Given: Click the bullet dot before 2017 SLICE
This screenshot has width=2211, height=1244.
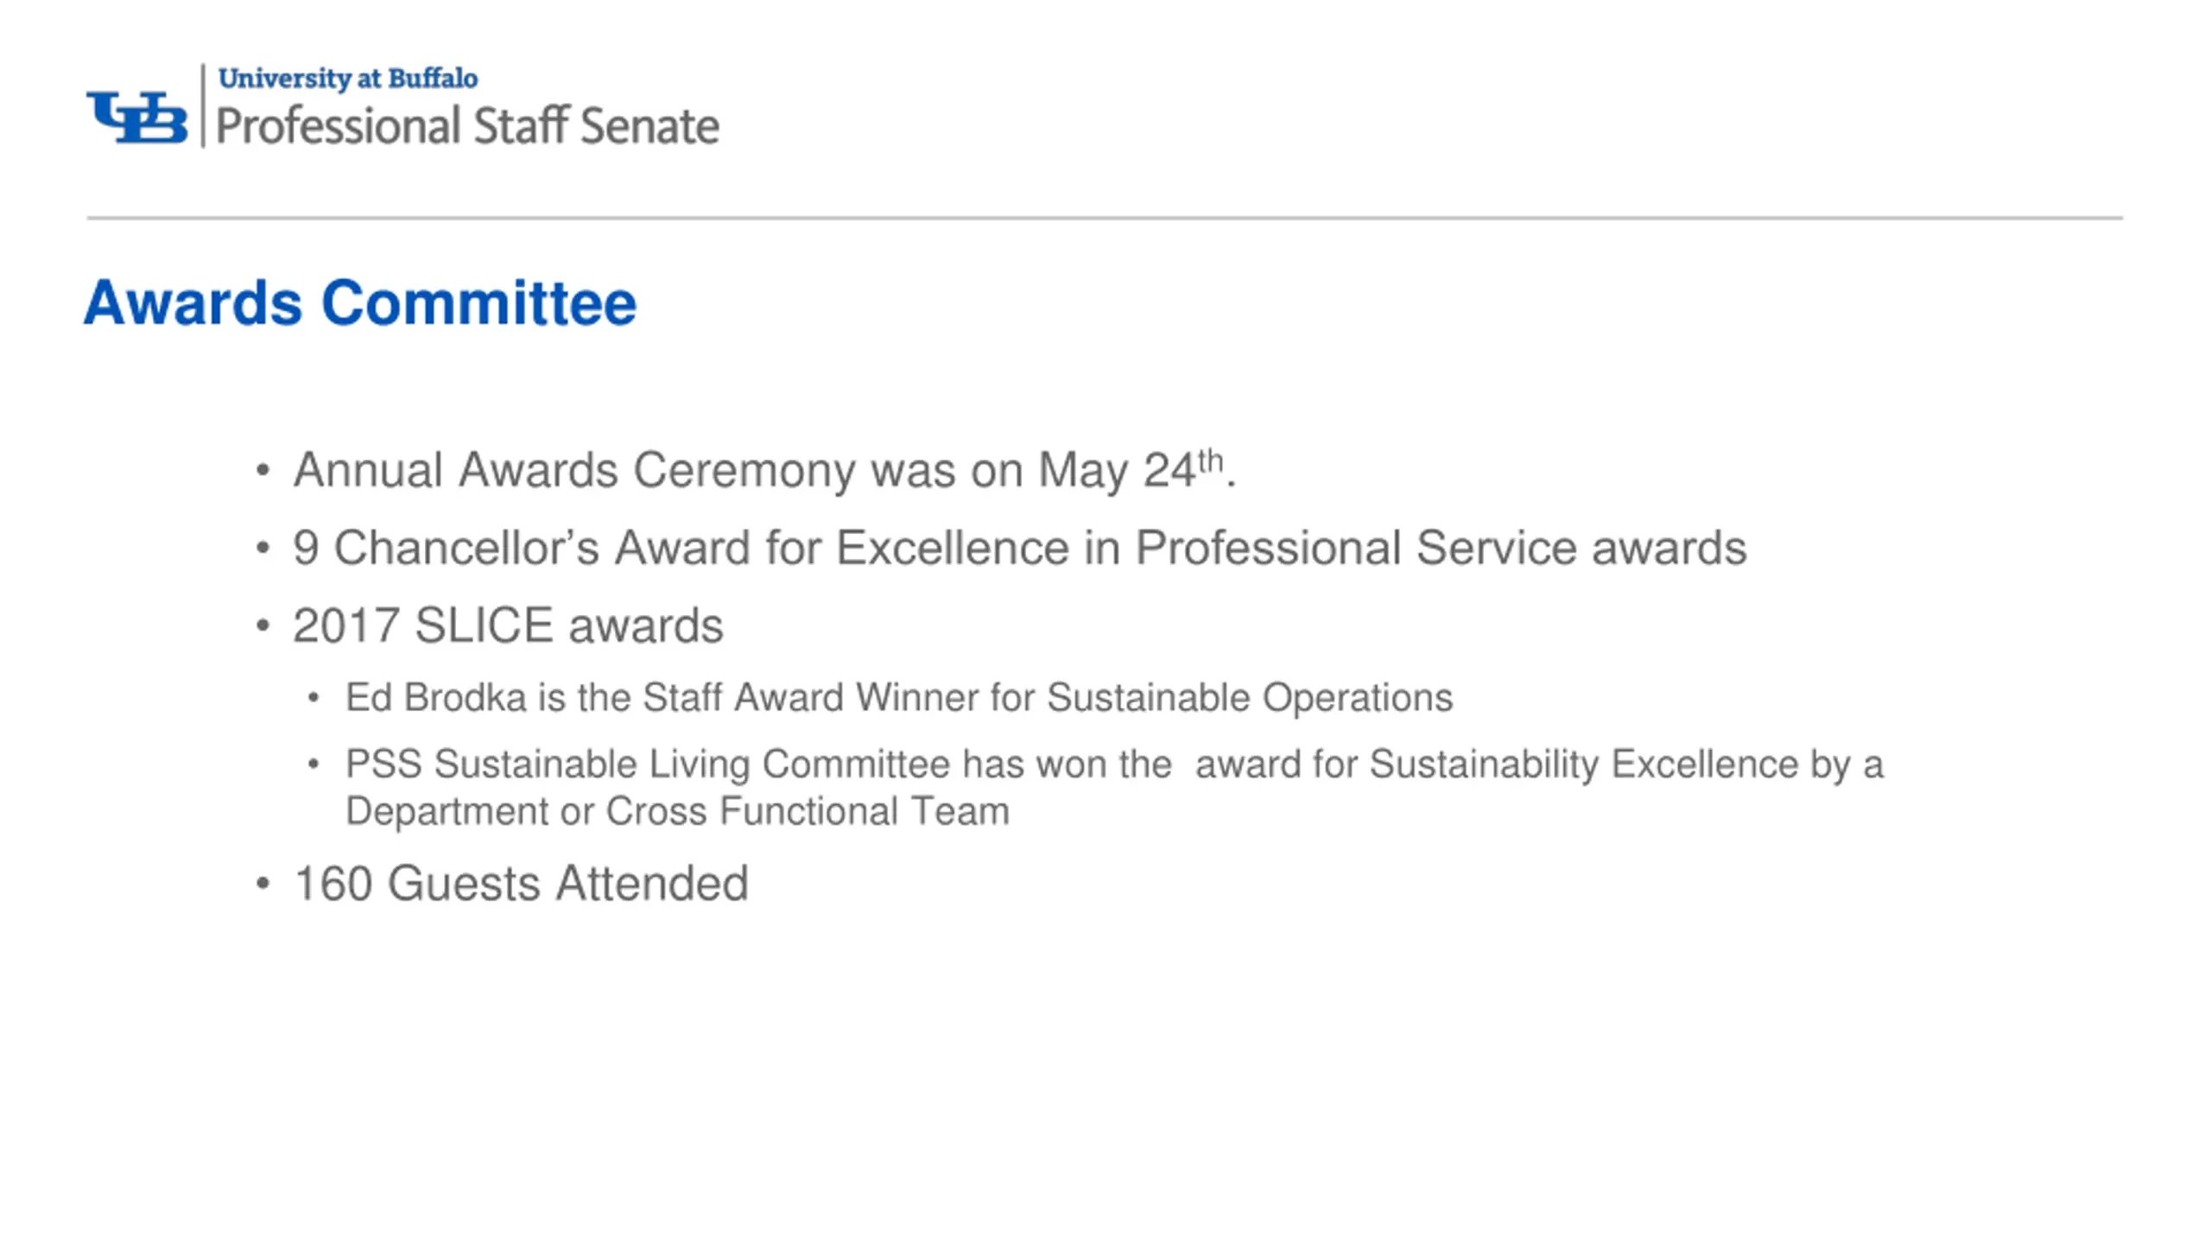Looking at the screenshot, I should click(x=263, y=627).
